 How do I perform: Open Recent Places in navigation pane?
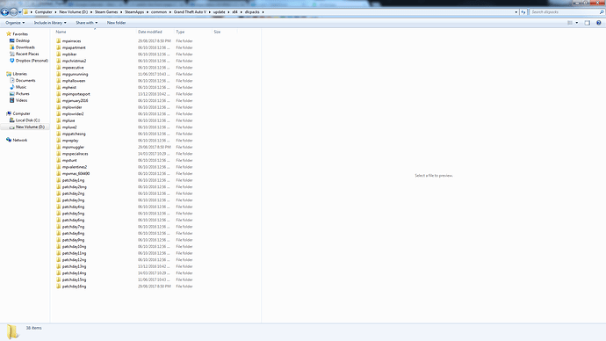27,54
